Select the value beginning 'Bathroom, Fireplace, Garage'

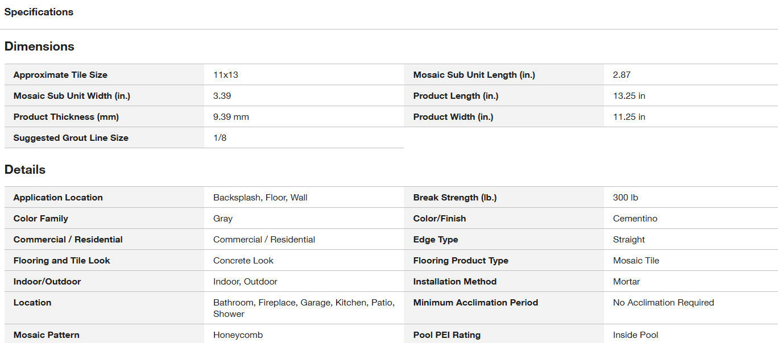304,308
